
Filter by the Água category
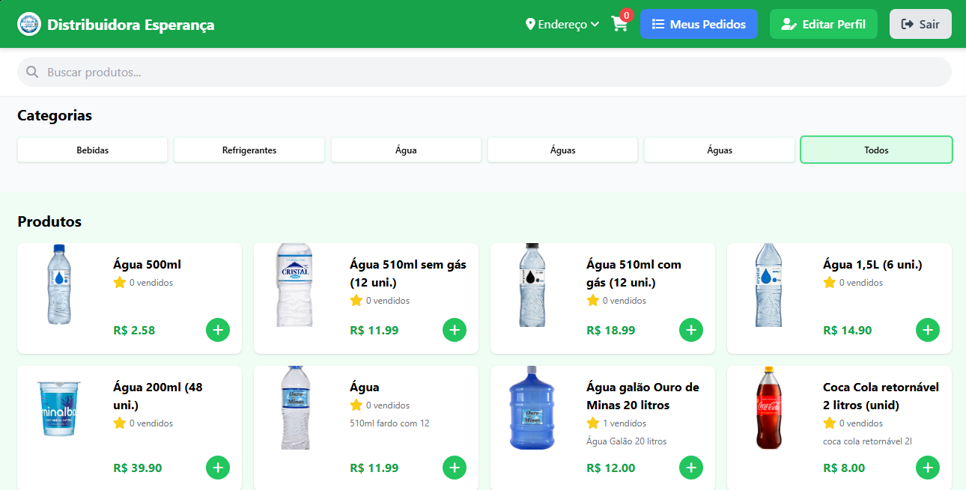tap(406, 150)
